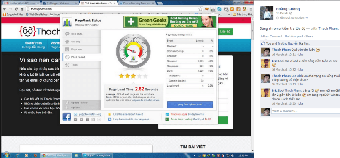Select the Page Speed section

coord(82,57)
